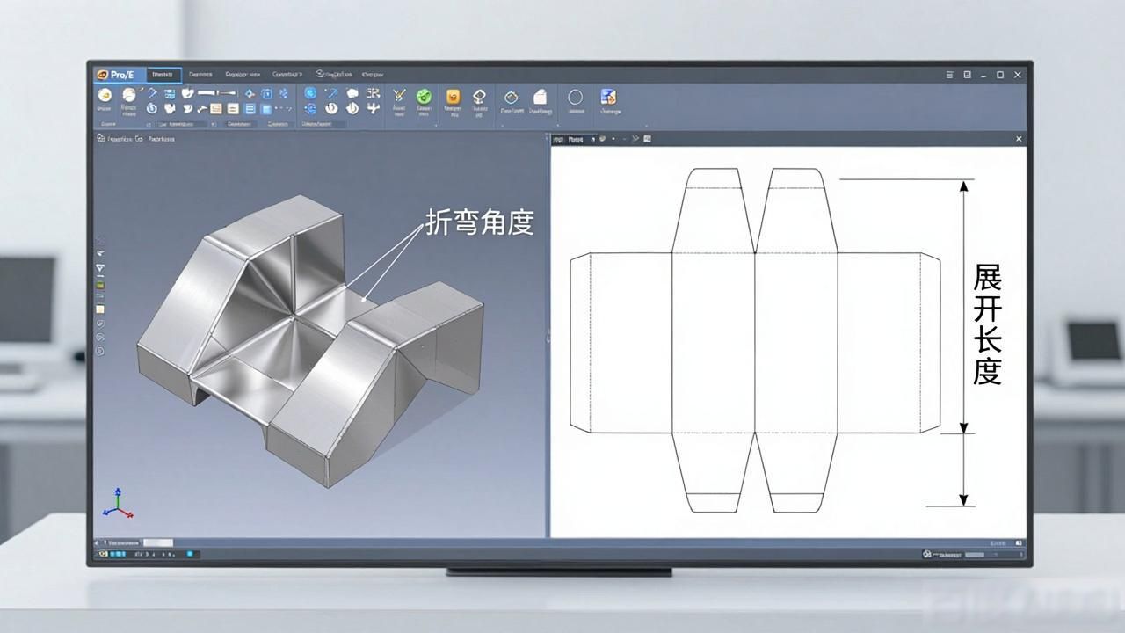Click the blue and orange icon at ribbon end
The height and width of the screenshot is (633, 1125).
click(608, 96)
